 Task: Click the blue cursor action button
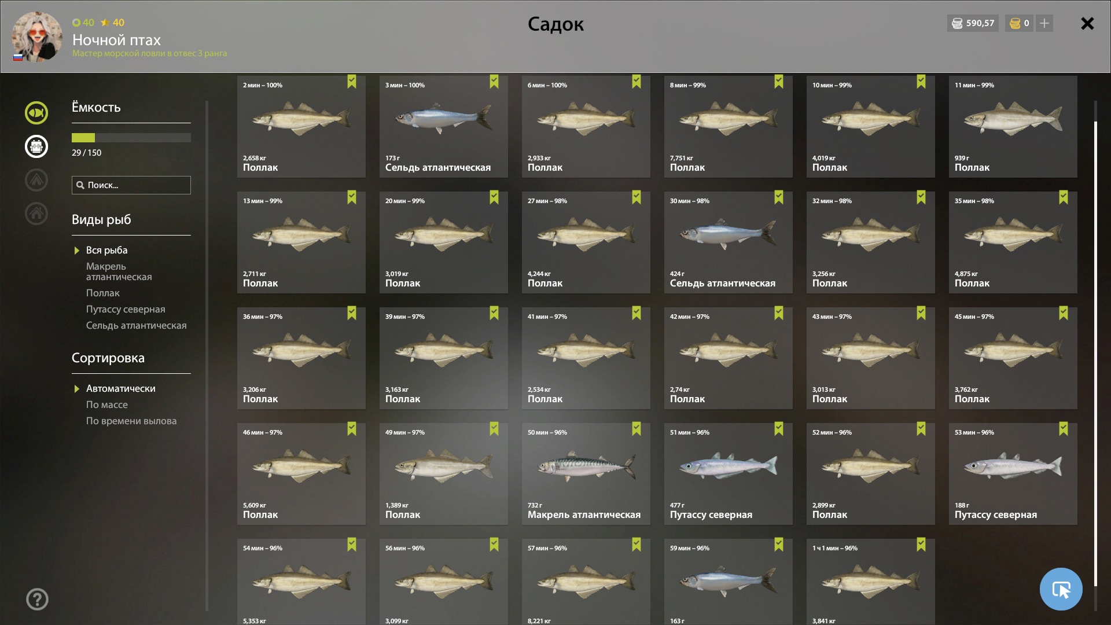pyautogui.click(x=1061, y=589)
